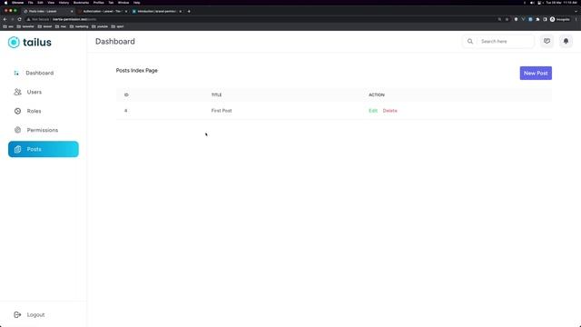The height and width of the screenshot is (327, 581).
Task: Click the zoom magnifier in address bar
Action: (499, 19)
